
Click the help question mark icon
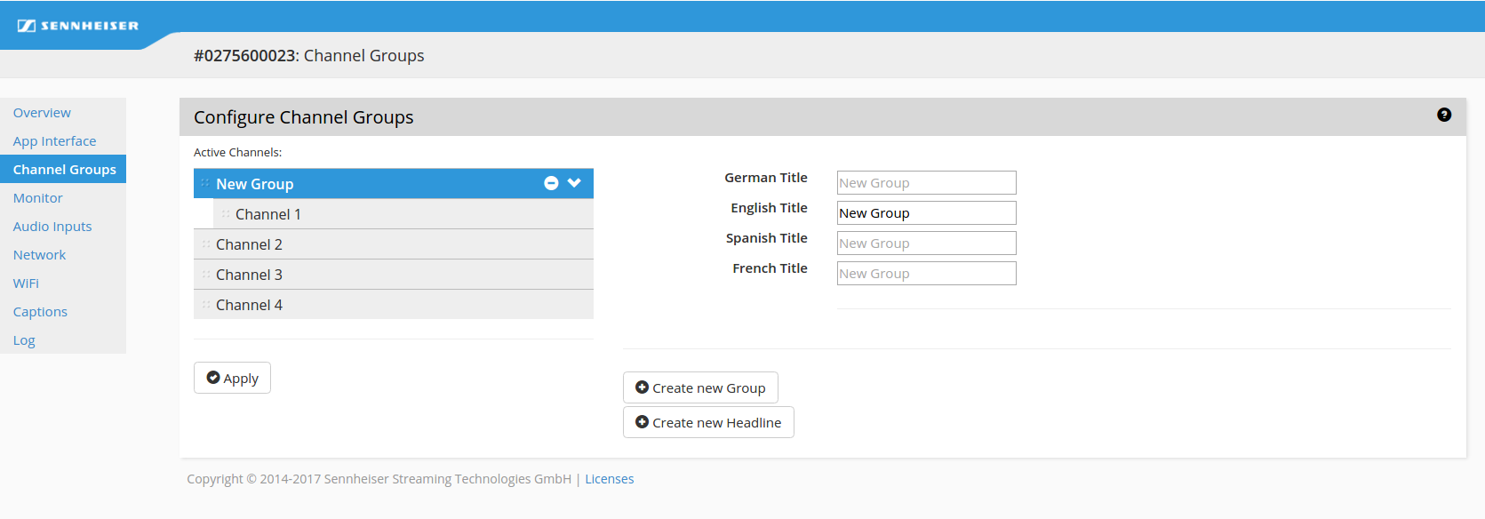pos(1443,115)
